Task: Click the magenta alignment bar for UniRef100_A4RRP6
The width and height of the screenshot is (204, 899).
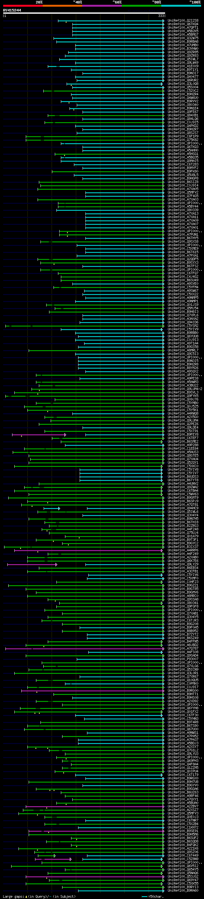Action: (x=89, y=550)
